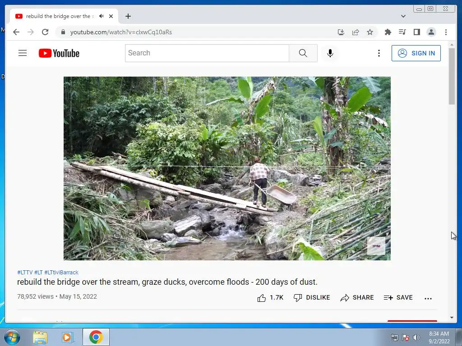Open YouTube guide hamburger menu
Screen dimensions: 462x346
(23, 53)
